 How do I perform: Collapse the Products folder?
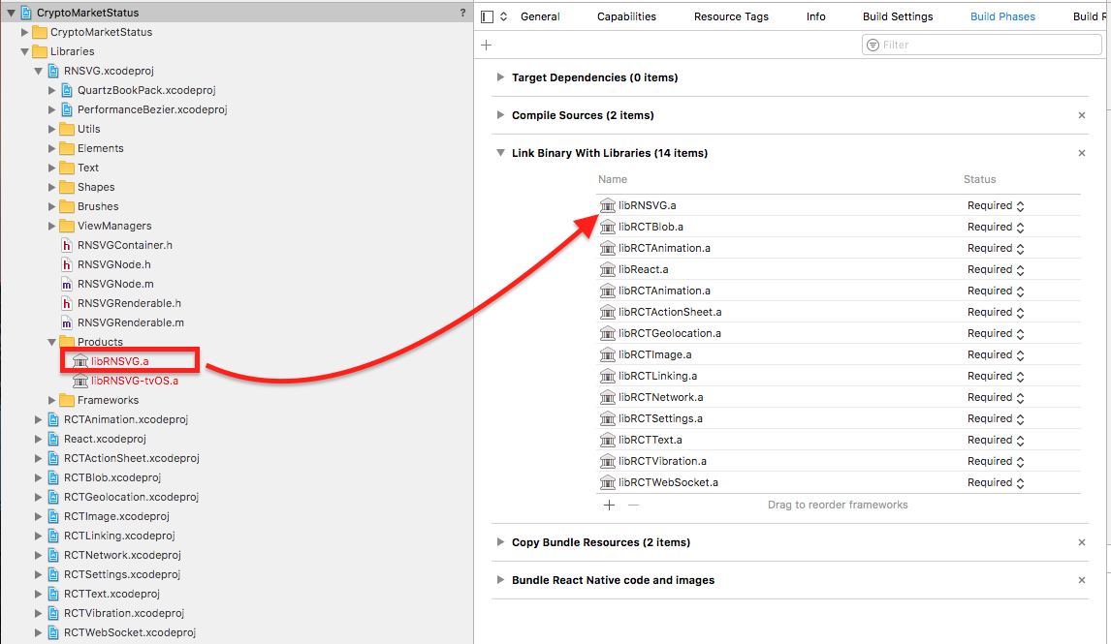pos(51,342)
